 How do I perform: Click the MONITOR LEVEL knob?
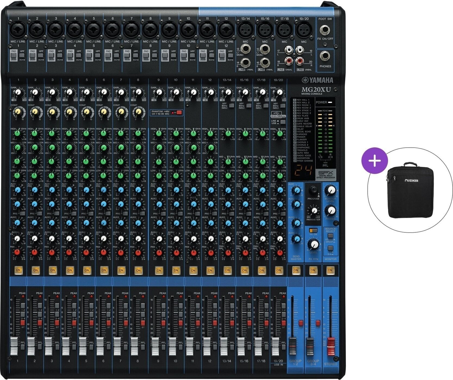(x=330, y=190)
